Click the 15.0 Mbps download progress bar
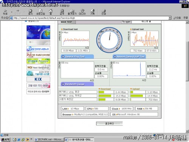189x142 pixels. 106,96
